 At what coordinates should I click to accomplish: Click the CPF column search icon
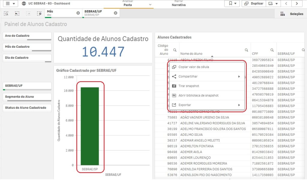272,50
